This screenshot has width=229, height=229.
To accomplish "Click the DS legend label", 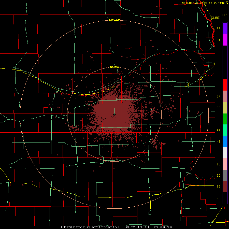I will [218, 153].
